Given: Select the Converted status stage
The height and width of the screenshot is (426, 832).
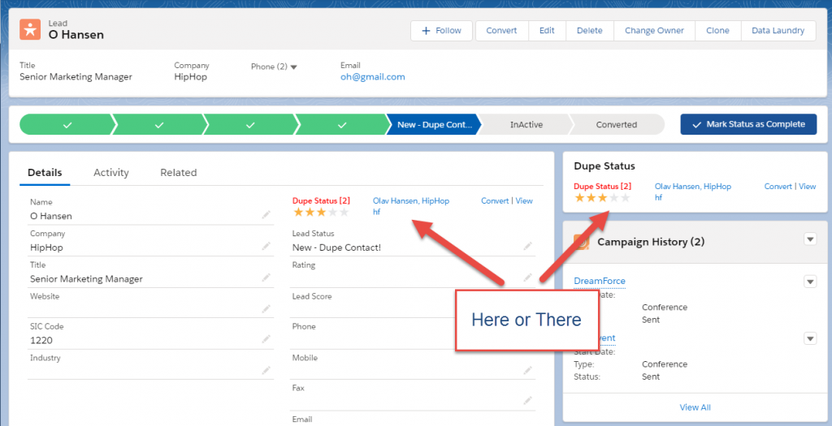Looking at the screenshot, I should click(616, 125).
